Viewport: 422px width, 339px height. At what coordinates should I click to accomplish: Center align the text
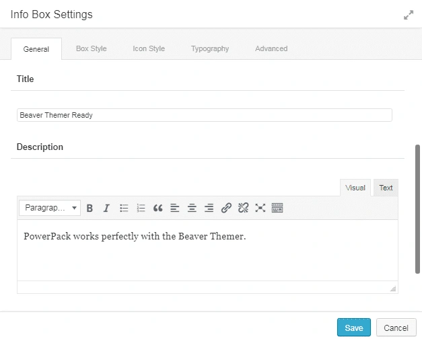coord(192,209)
